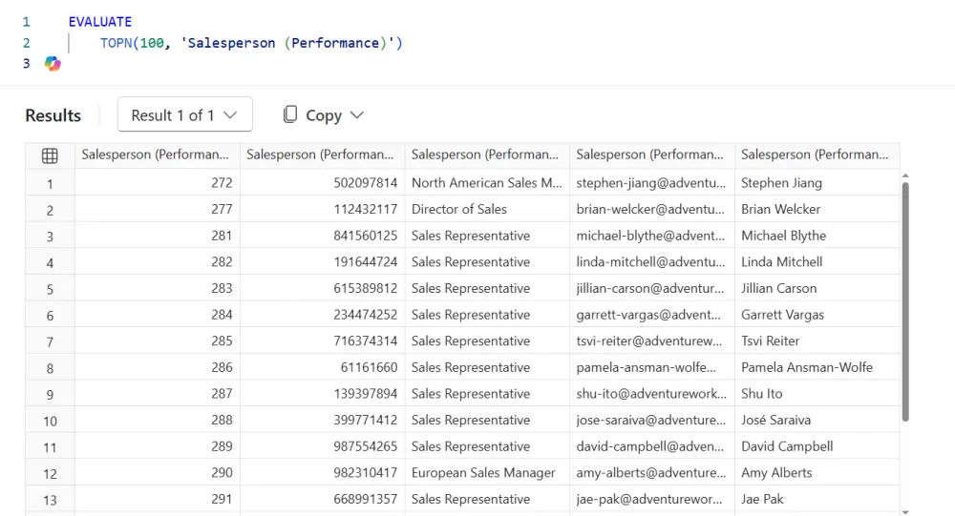Click the linda-mitchell@adventu... email cell
Viewport: 955px width, 516px height.
(651, 261)
